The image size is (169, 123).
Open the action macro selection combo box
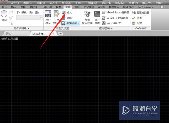29,18
